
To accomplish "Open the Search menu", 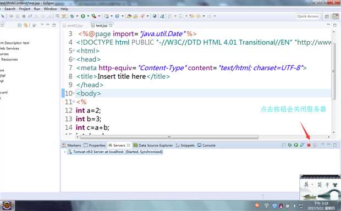I will tap(10, 9).
